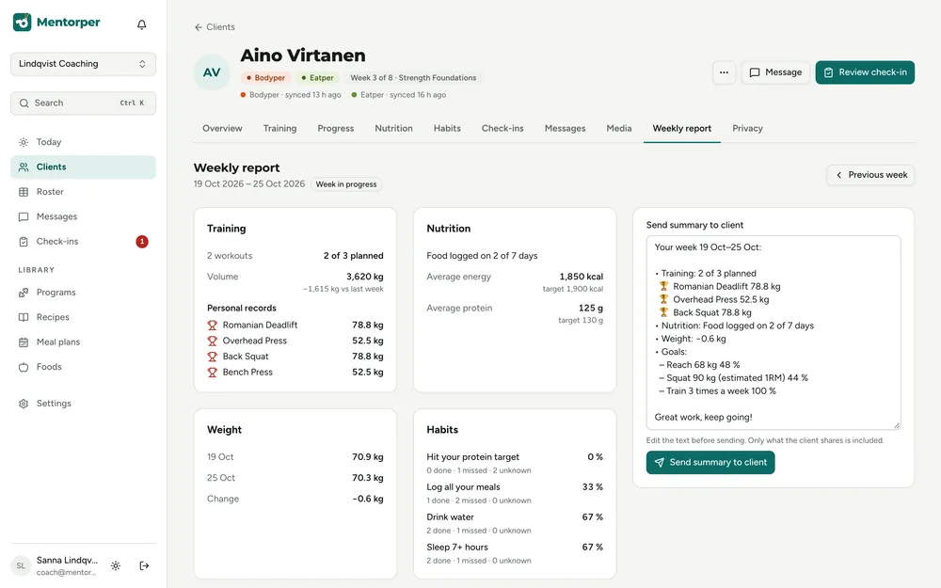This screenshot has height=588, width=941.
Task: Click the Foods apple icon
Action: (24, 367)
